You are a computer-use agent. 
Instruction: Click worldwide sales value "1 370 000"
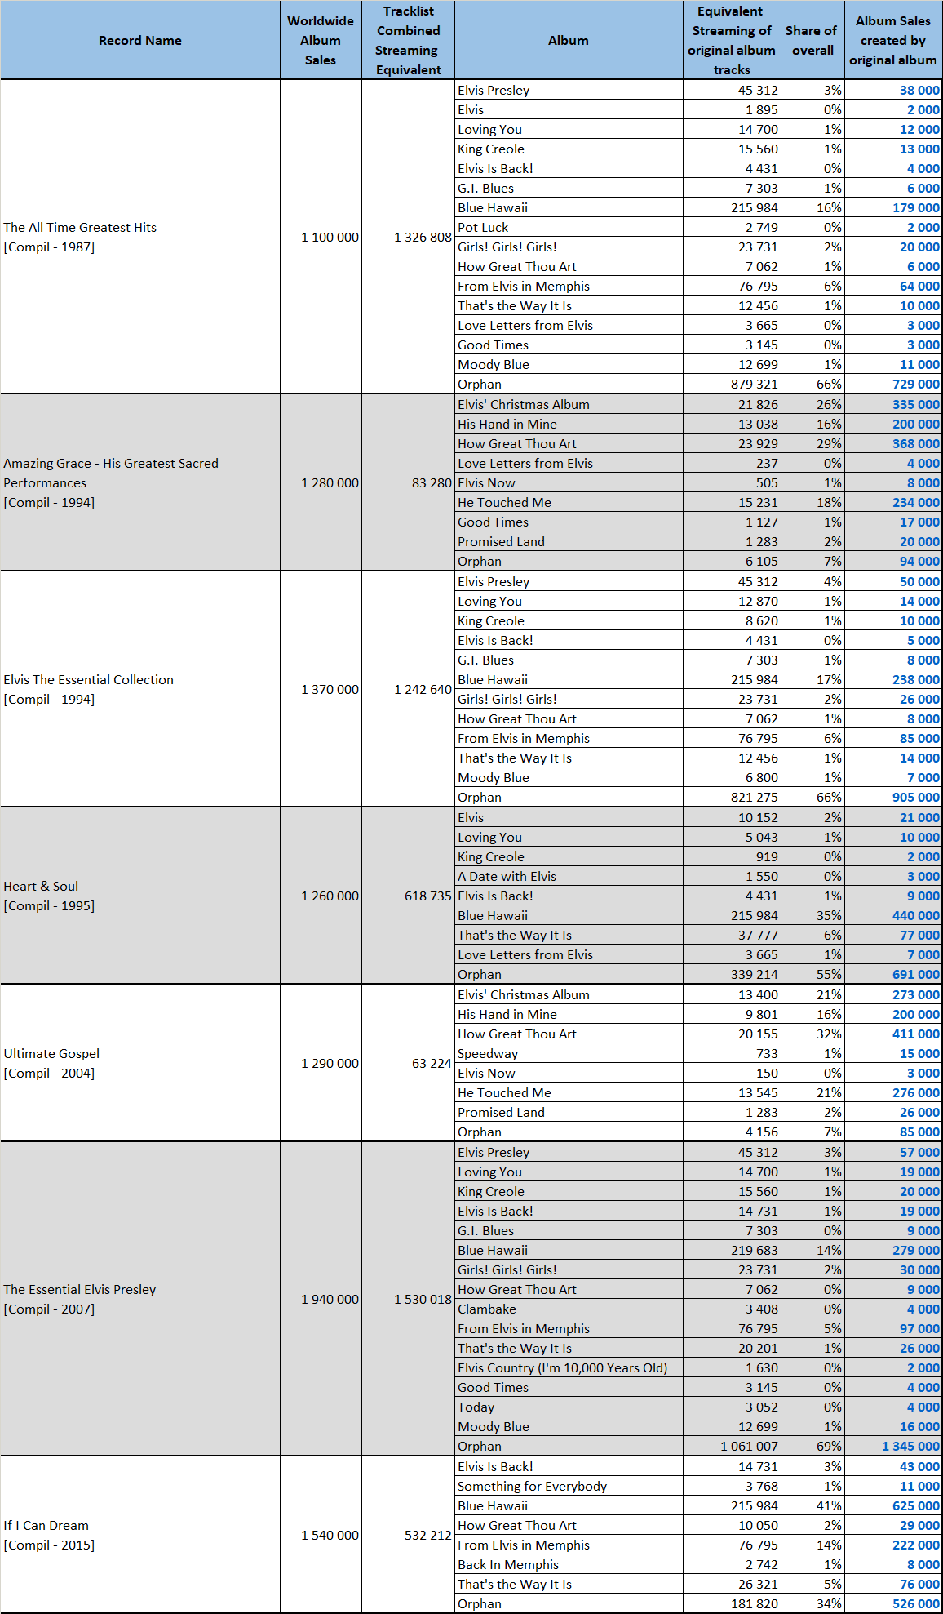tap(330, 689)
